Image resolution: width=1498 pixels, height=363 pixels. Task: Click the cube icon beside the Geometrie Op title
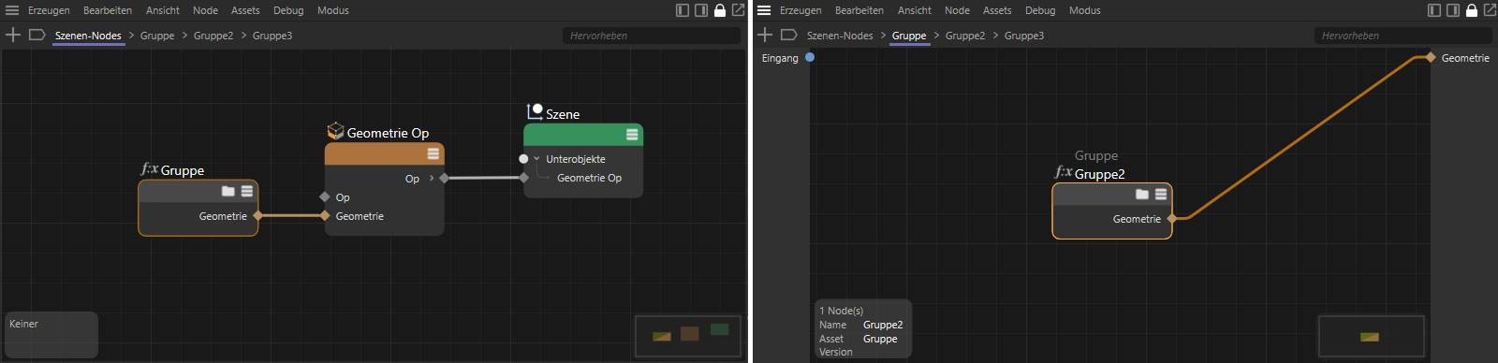click(x=335, y=131)
